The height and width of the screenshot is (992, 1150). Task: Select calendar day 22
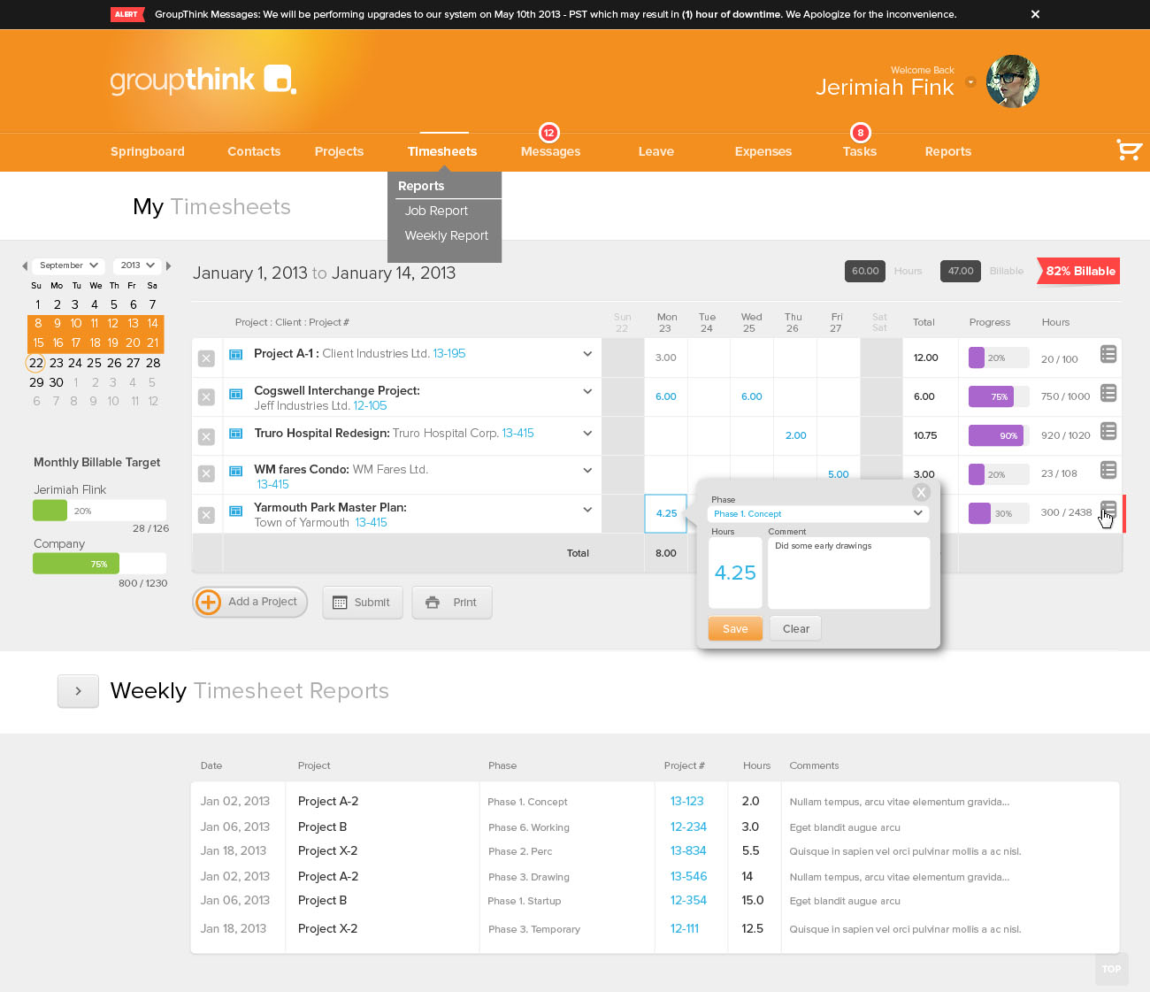click(x=35, y=363)
